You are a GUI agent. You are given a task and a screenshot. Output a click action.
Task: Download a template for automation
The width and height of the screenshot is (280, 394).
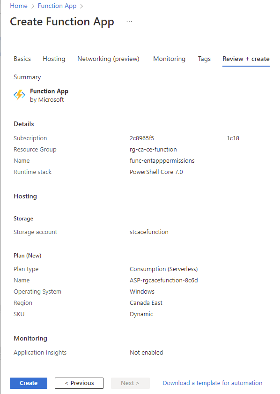(213, 383)
